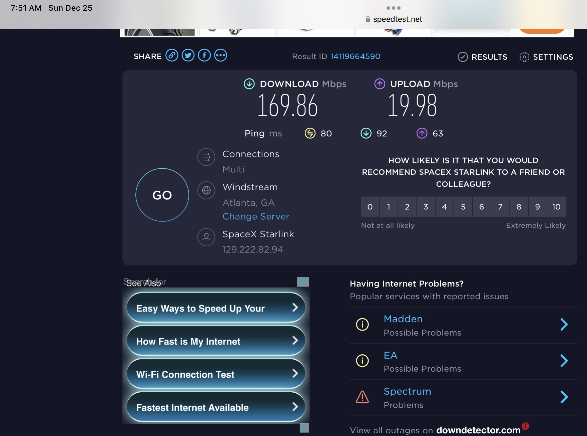Select recommendation score 7

[500, 207]
